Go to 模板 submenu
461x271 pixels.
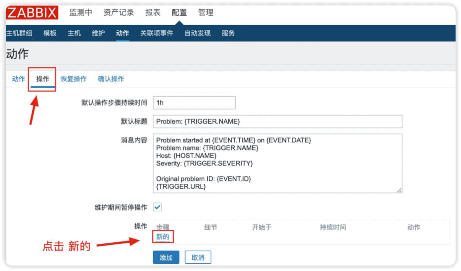coord(50,33)
